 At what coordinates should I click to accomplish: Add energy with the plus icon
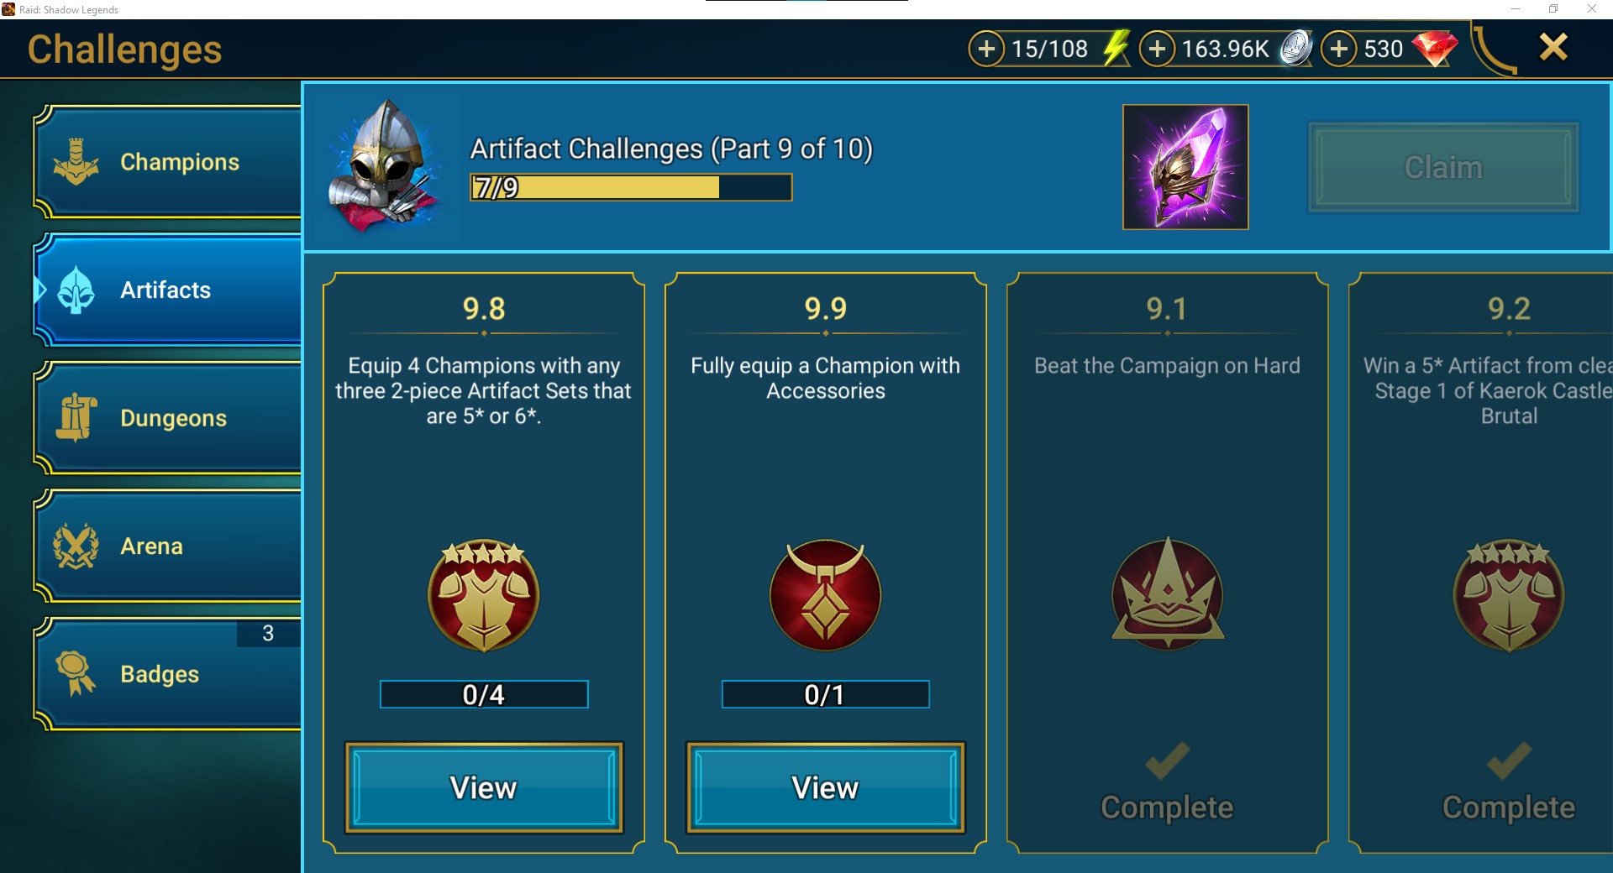pyautogui.click(x=986, y=49)
